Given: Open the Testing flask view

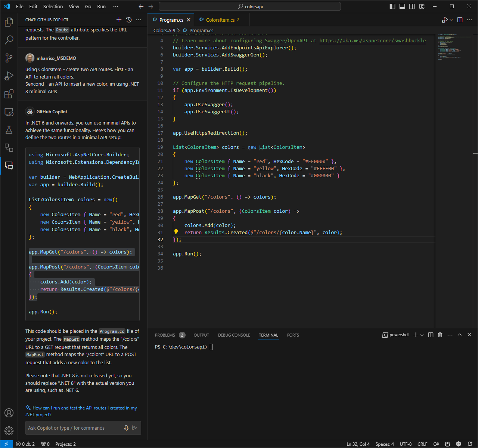Looking at the screenshot, I should pos(9,130).
